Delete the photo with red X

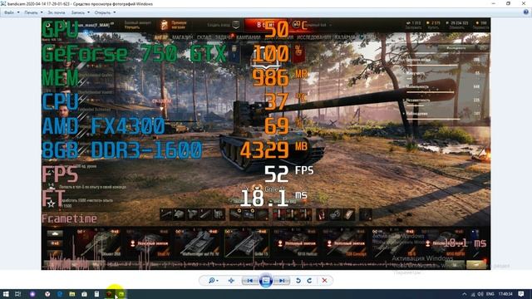coord(325,281)
